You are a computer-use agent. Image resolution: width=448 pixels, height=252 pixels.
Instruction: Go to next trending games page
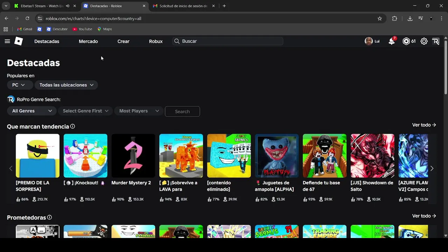tap(432, 168)
